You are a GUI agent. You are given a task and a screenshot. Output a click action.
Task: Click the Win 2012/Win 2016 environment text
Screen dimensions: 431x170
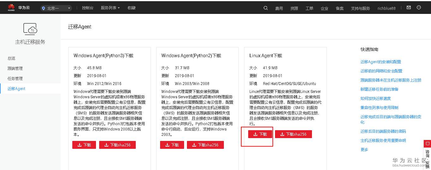(104, 84)
